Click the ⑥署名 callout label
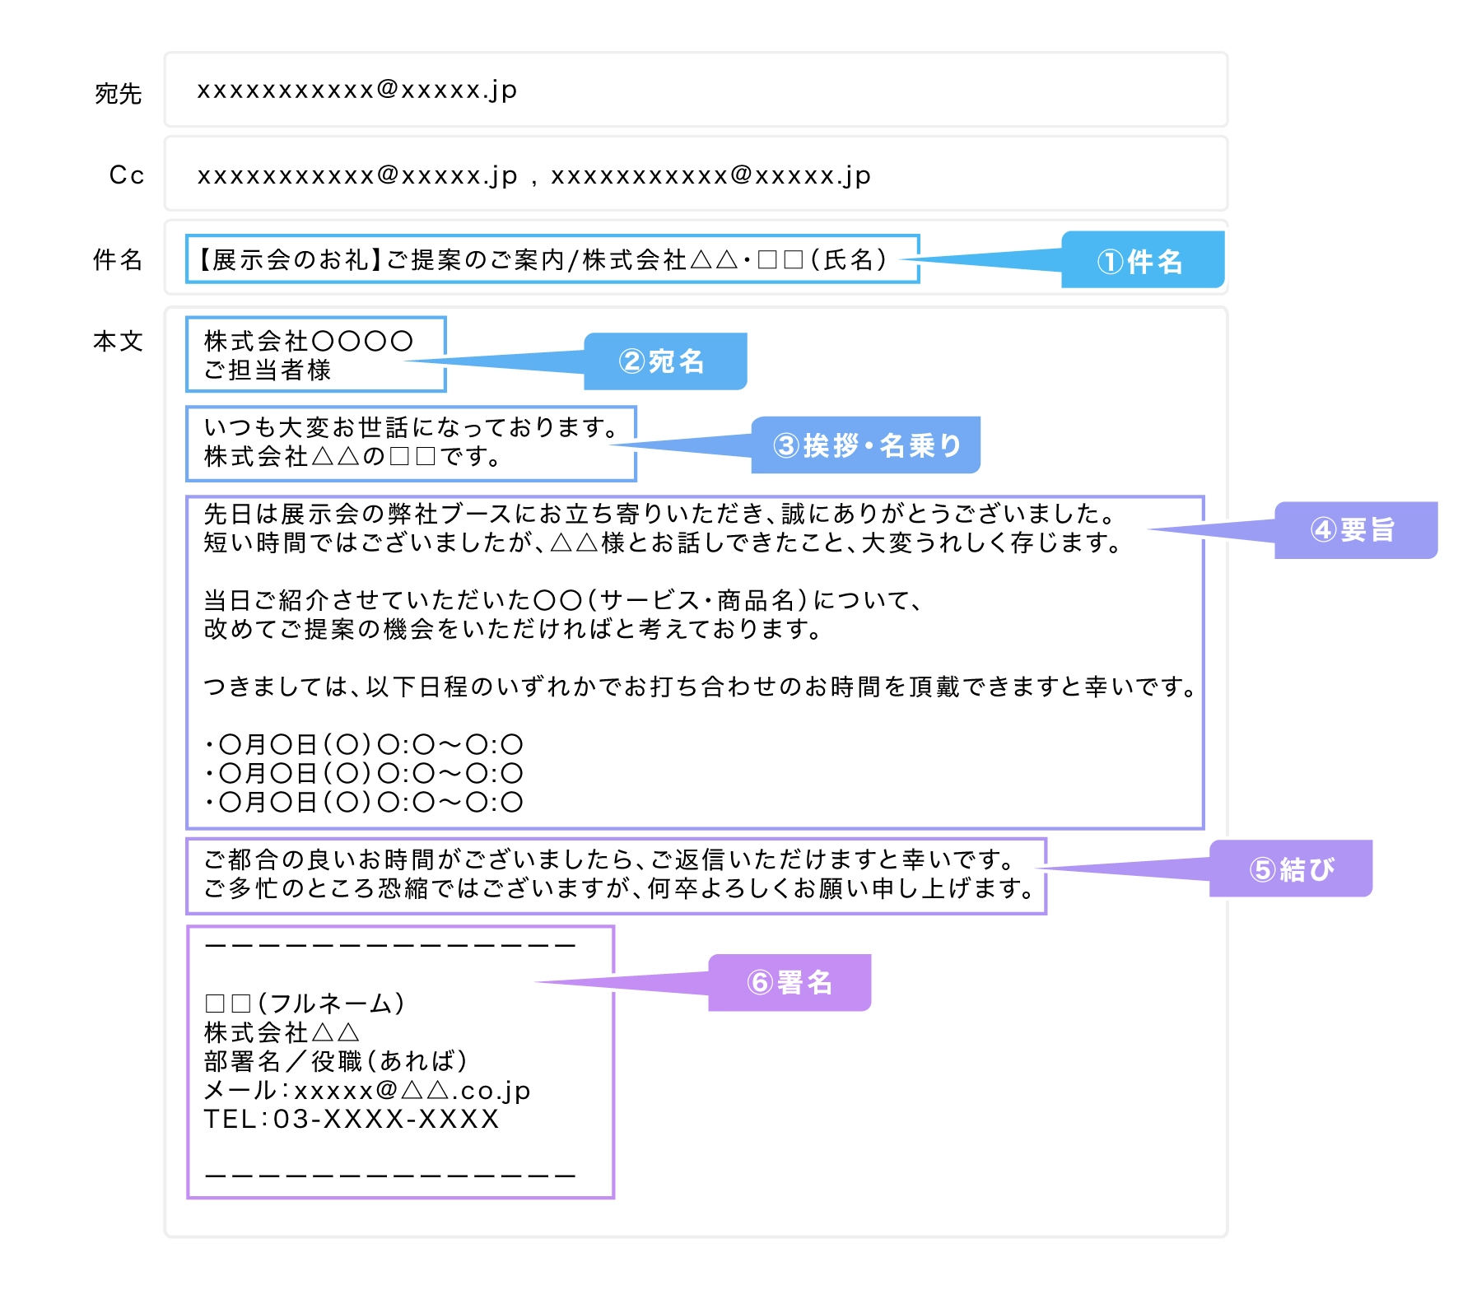This screenshot has height=1304, width=1458. (790, 982)
